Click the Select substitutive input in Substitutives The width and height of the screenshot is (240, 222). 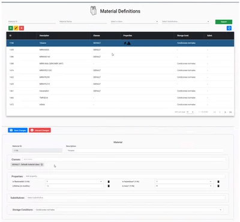[x=125, y=198]
